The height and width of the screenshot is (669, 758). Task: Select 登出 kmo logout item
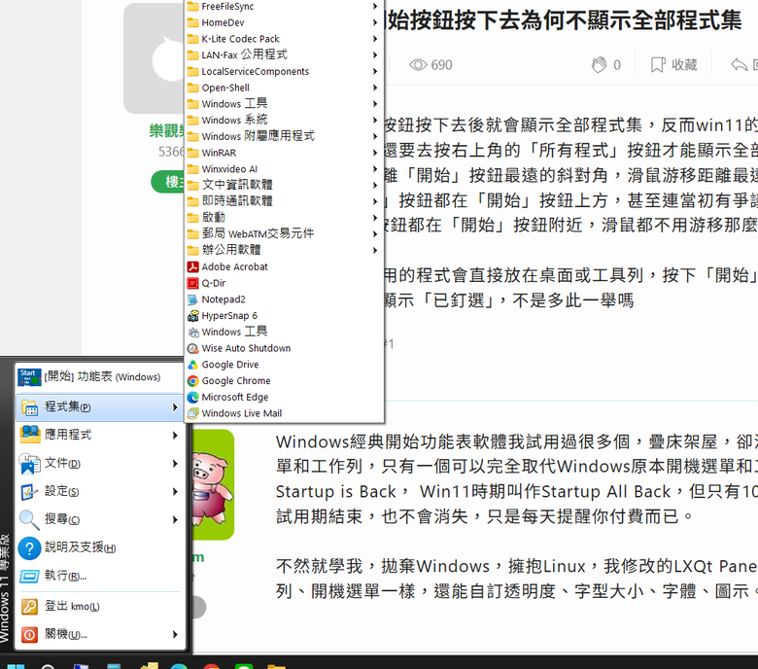(x=100, y=606)
